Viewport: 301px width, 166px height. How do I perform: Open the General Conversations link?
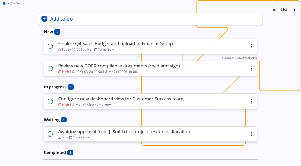239,58
